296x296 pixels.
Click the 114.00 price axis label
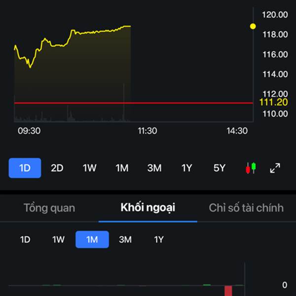275,74
